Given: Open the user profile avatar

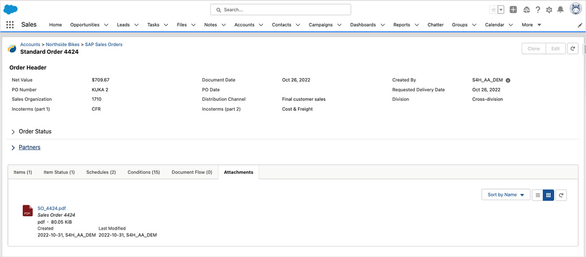Looking at the screenshot, I should click(x=576, y=9).
